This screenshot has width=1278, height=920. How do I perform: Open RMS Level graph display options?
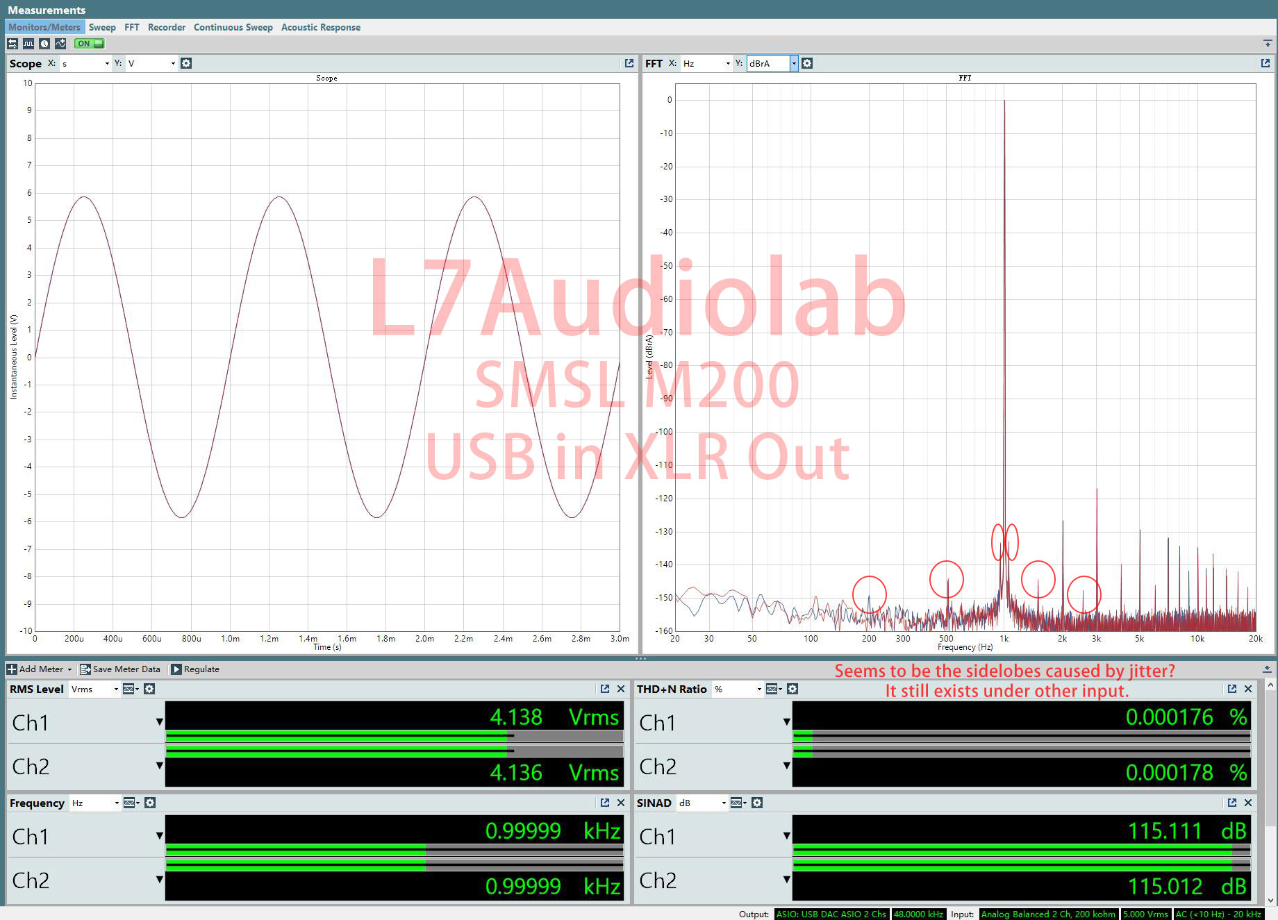coord(131,689)
